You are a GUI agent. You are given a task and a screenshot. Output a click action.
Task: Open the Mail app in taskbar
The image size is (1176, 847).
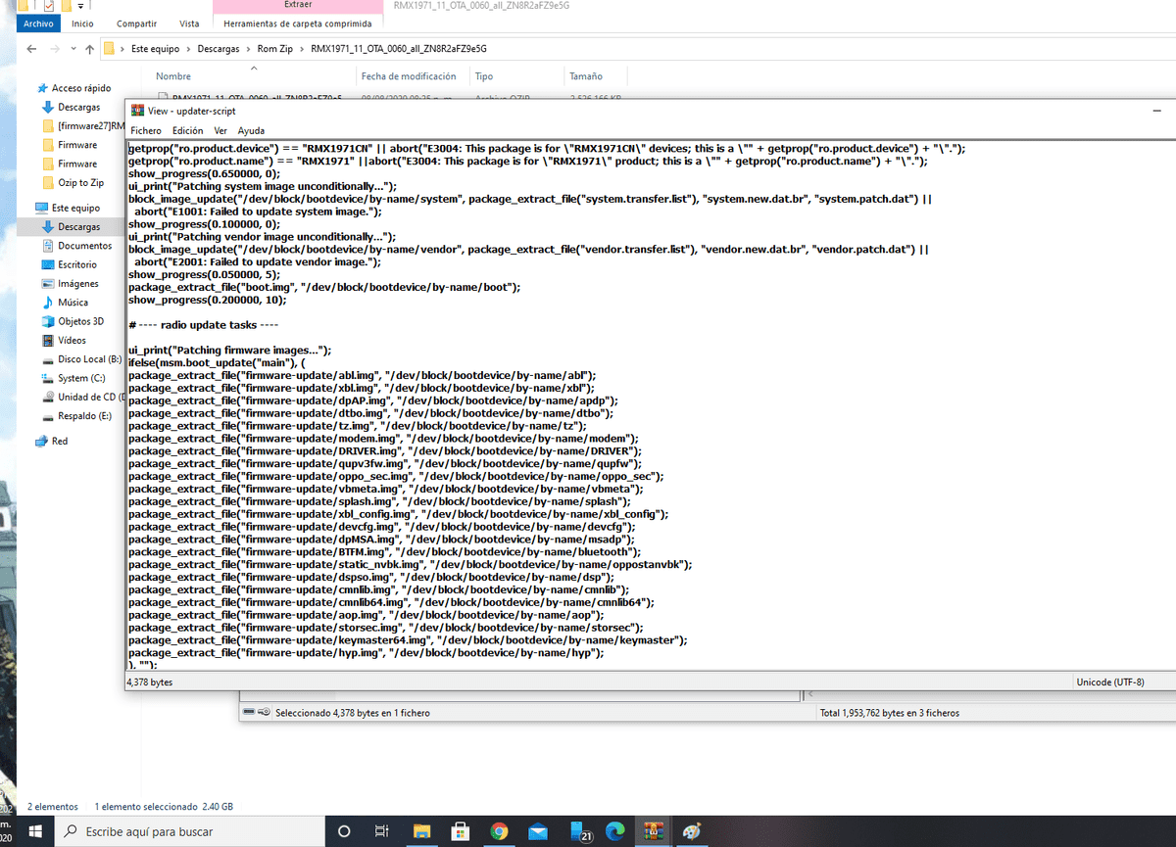pyautogui.click(x=537, y=831)
